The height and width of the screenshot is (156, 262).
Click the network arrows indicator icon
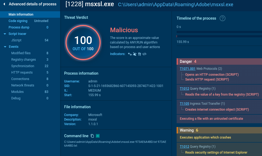point(130,54)
